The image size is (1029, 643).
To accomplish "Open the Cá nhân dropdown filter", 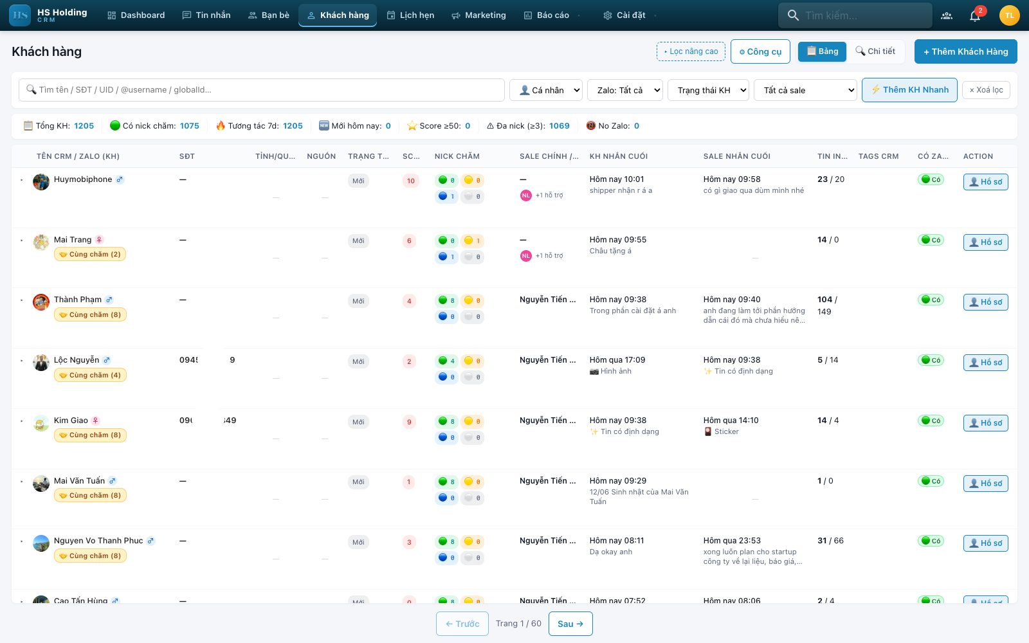I will (x=546, y=90).
